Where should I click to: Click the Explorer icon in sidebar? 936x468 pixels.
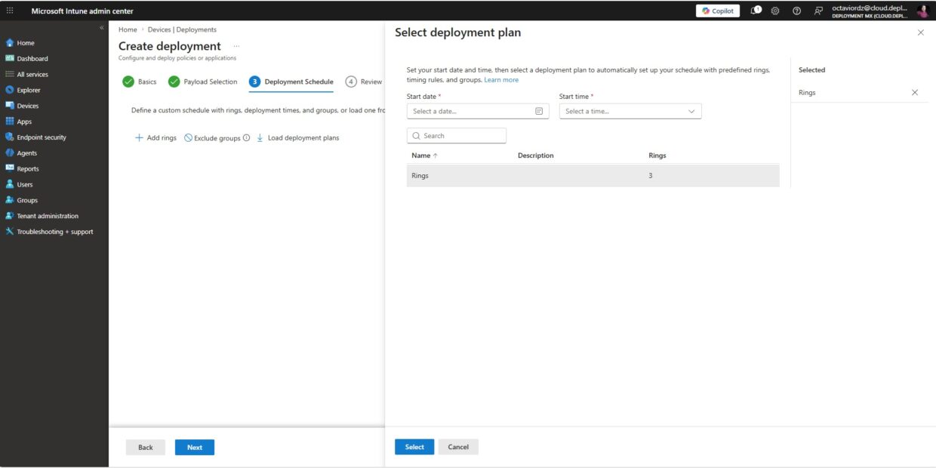[x=10, y=90]
